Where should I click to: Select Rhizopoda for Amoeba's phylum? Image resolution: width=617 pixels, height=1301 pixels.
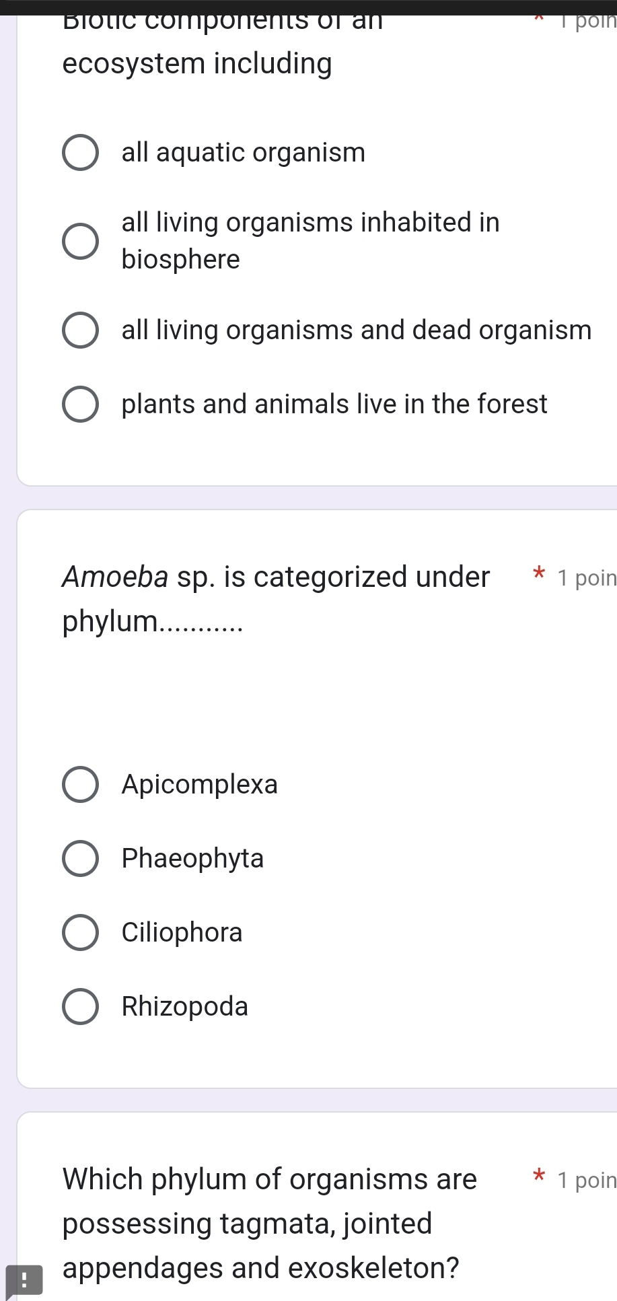coord(79,1006)
